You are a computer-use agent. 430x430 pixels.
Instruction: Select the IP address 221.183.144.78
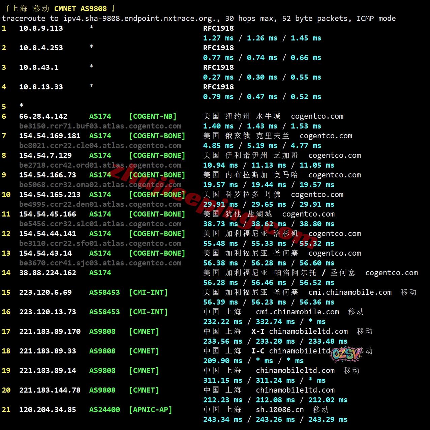[50, 390]
